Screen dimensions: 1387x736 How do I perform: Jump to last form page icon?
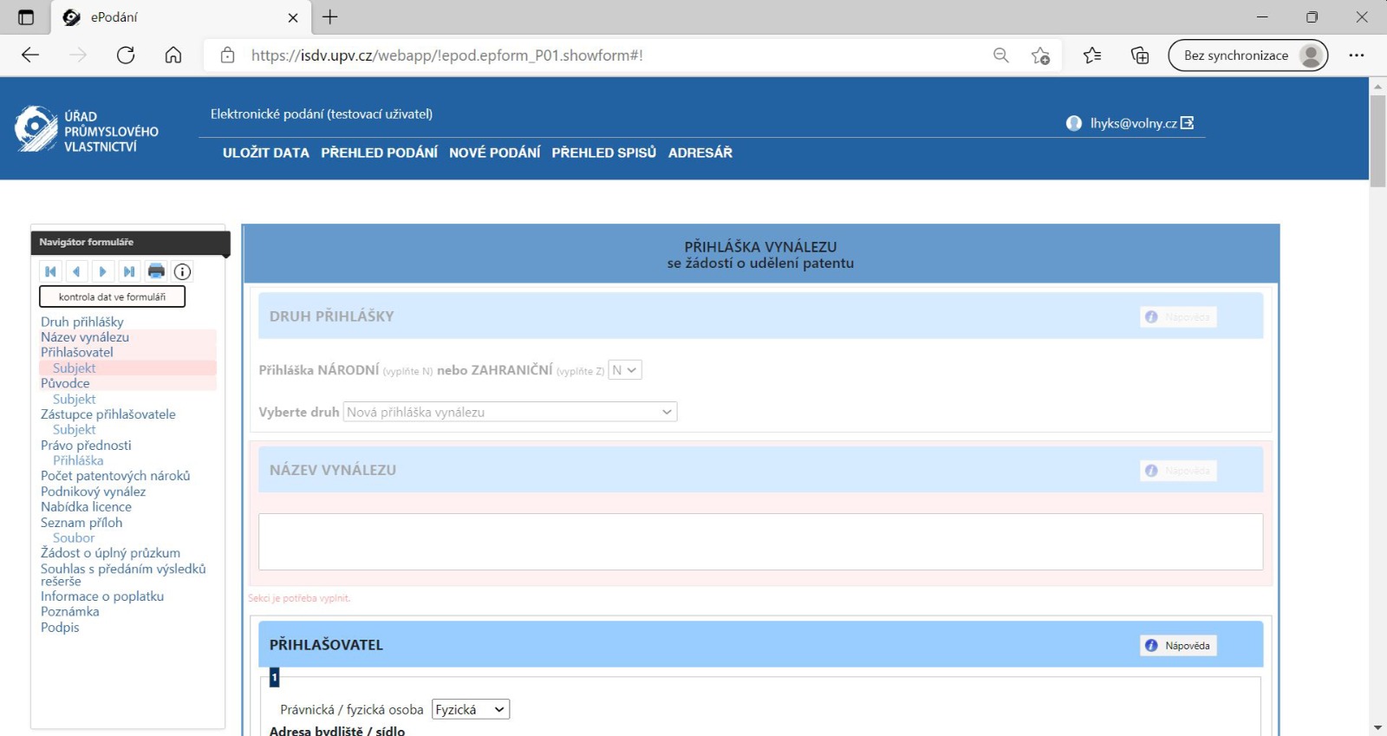(129, 271)
